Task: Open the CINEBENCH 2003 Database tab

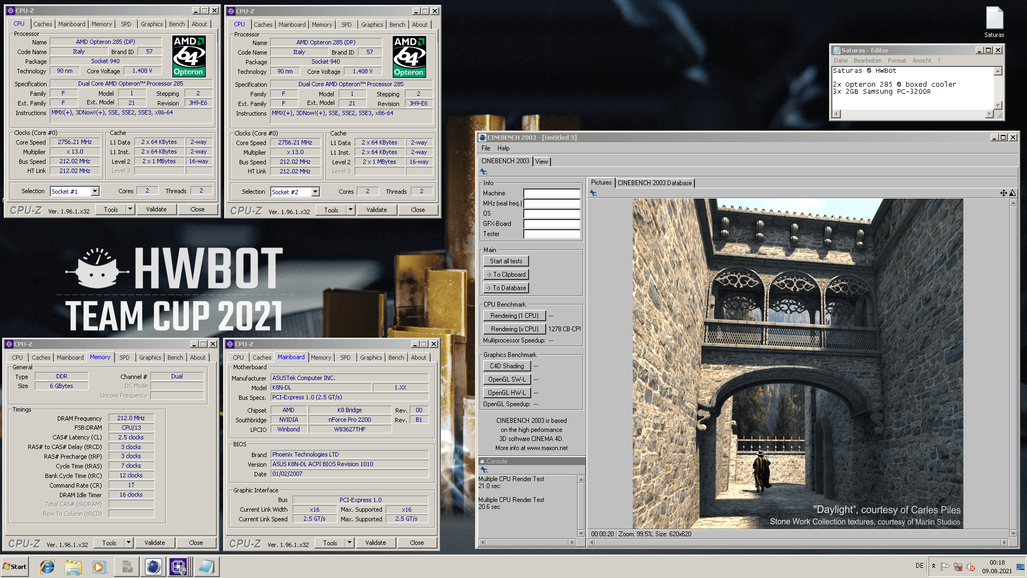Action: [x=655, y=183]
